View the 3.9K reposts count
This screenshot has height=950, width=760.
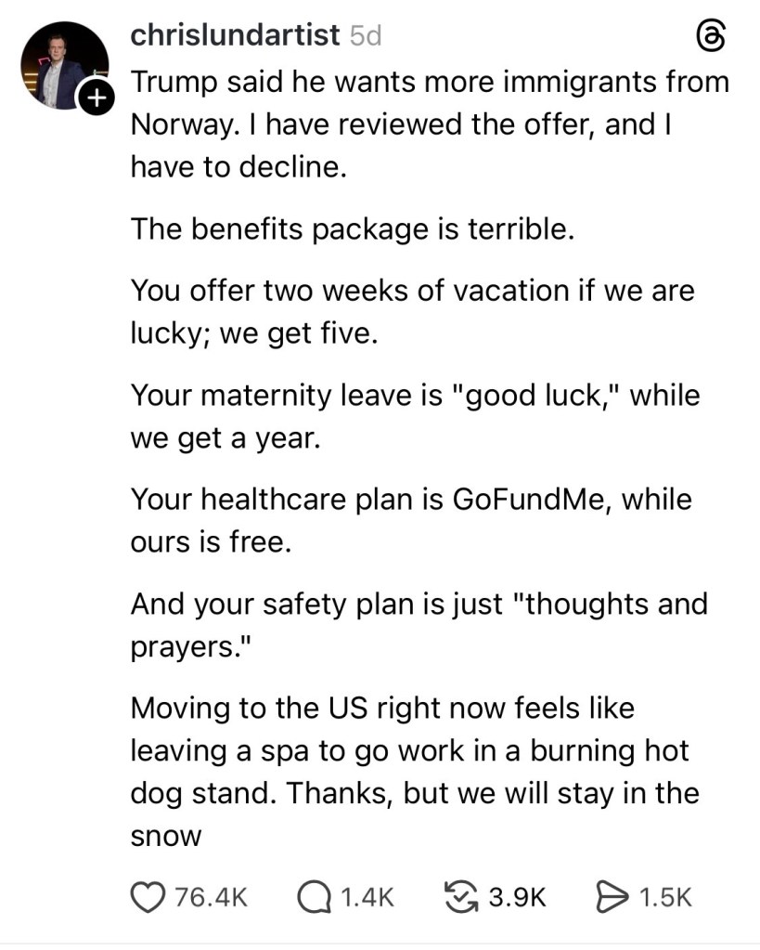coord(517,897)
